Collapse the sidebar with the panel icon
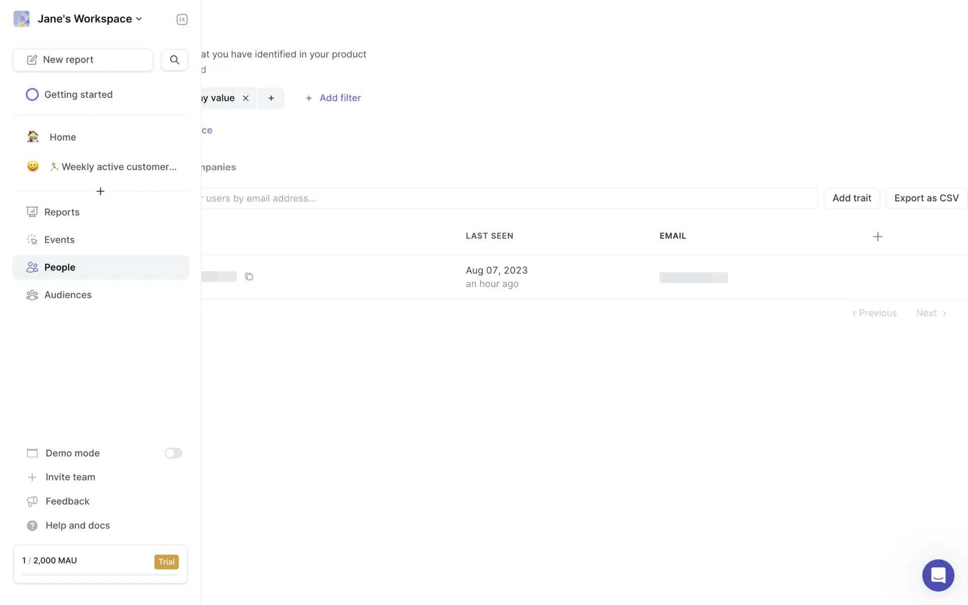 tap(182, 19)
